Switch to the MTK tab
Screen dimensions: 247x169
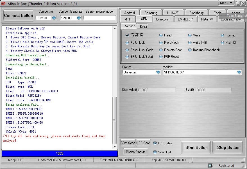tap(128, 19)
